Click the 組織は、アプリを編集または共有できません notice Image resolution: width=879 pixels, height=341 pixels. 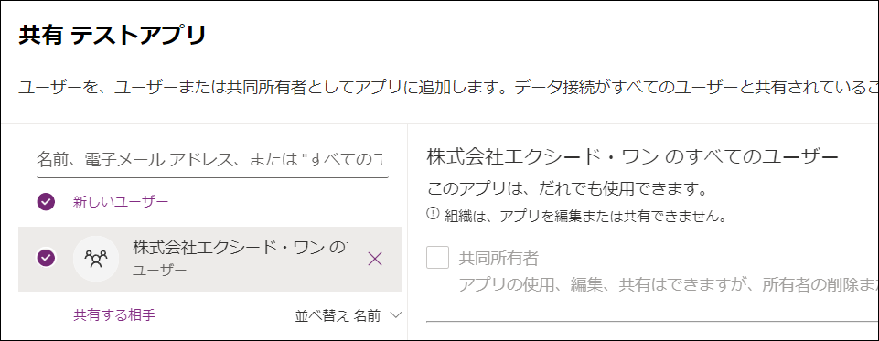tap(585, 216)
